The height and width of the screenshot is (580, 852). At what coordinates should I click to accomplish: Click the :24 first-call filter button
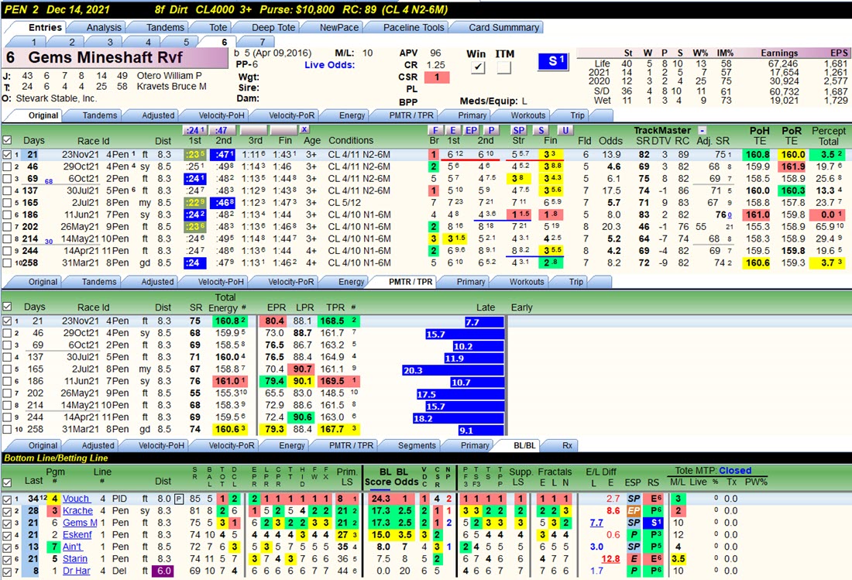pyautogui.click(x=195, y=130)
